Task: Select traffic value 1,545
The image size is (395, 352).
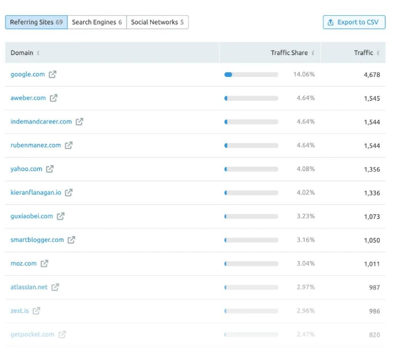Action: coord(372,98)
